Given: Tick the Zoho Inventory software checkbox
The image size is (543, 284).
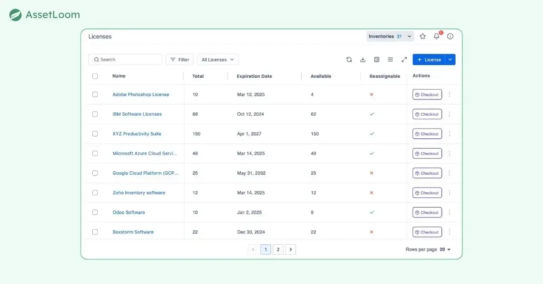Looking at the screenshot, I should pos(95,193).
